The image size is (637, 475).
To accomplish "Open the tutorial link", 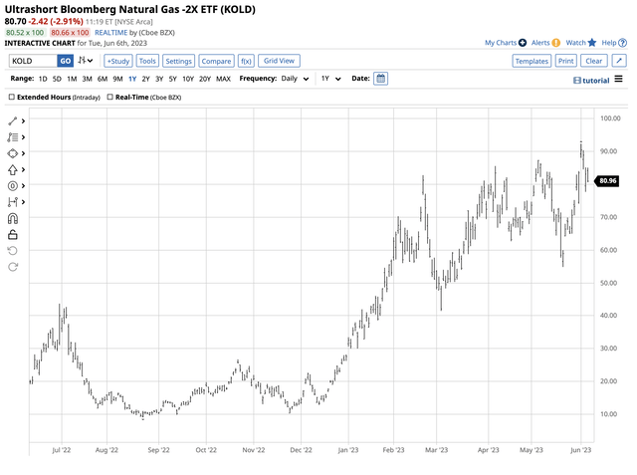I will coord(591,81).
